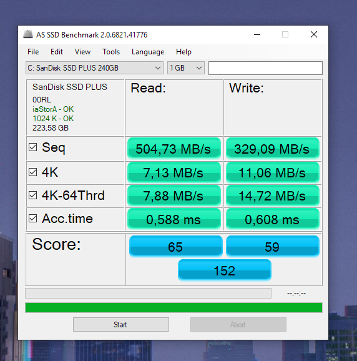Open the File menu
The width and height of the screenshot is (357, 361).
tap(33, 52)
